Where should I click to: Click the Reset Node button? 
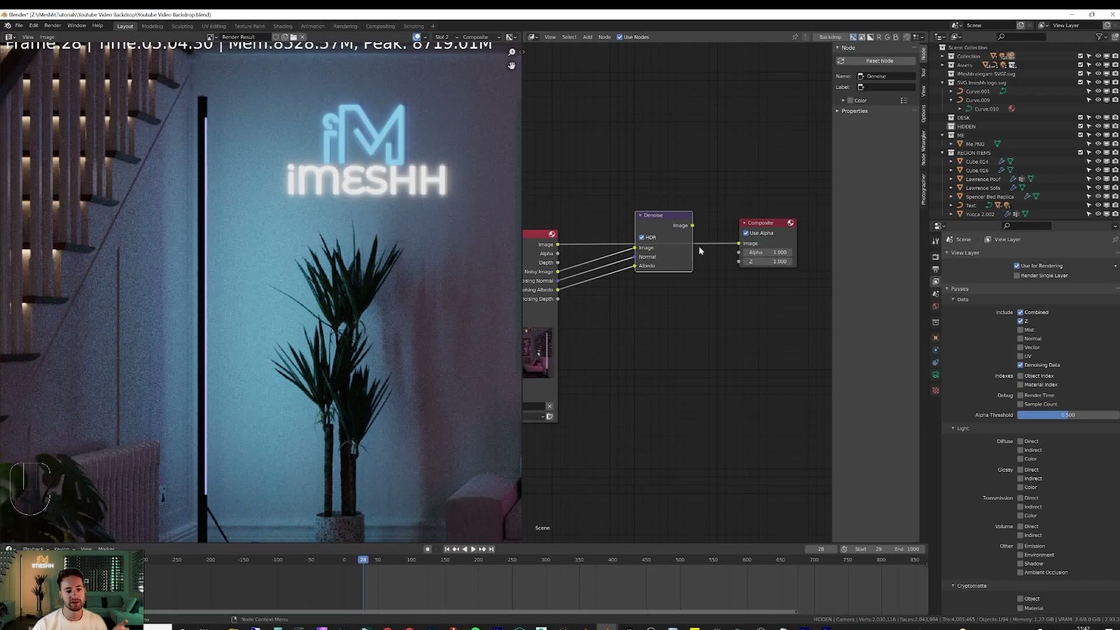click(876, 61)
